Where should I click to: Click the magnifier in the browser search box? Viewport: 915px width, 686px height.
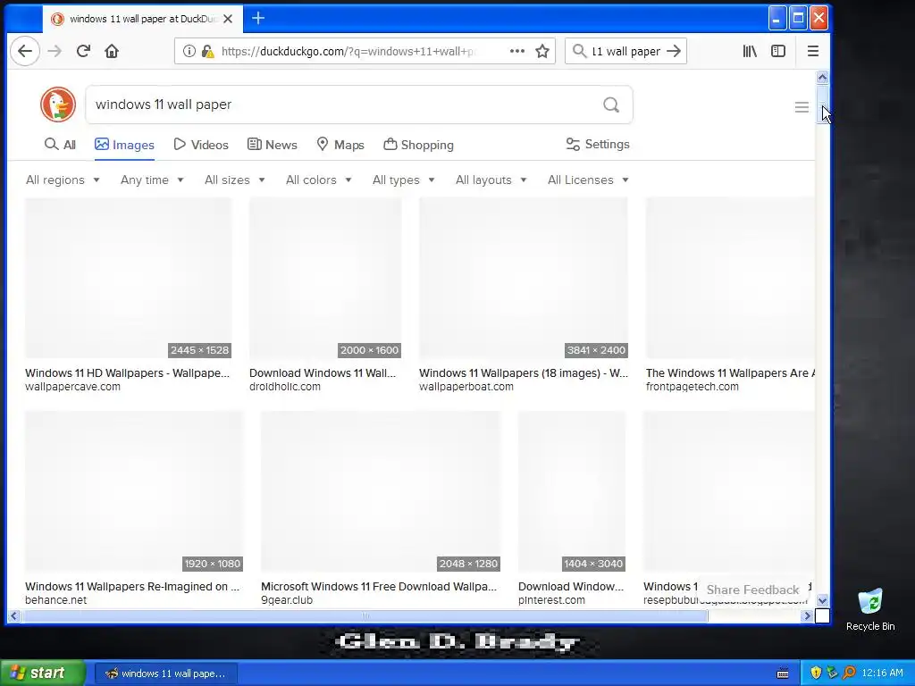tap(579, 51)
